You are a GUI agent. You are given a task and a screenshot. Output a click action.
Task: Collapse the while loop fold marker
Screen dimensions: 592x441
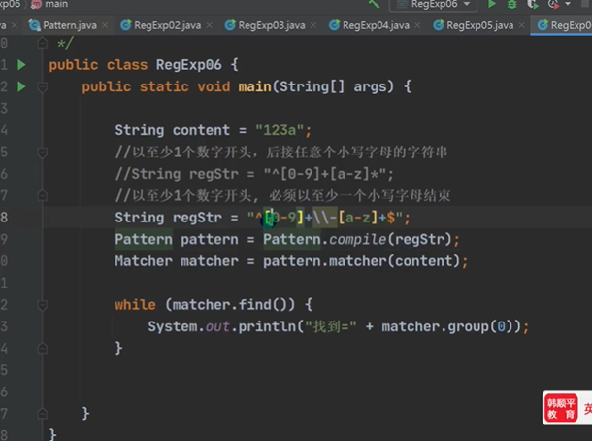point(43,305)
